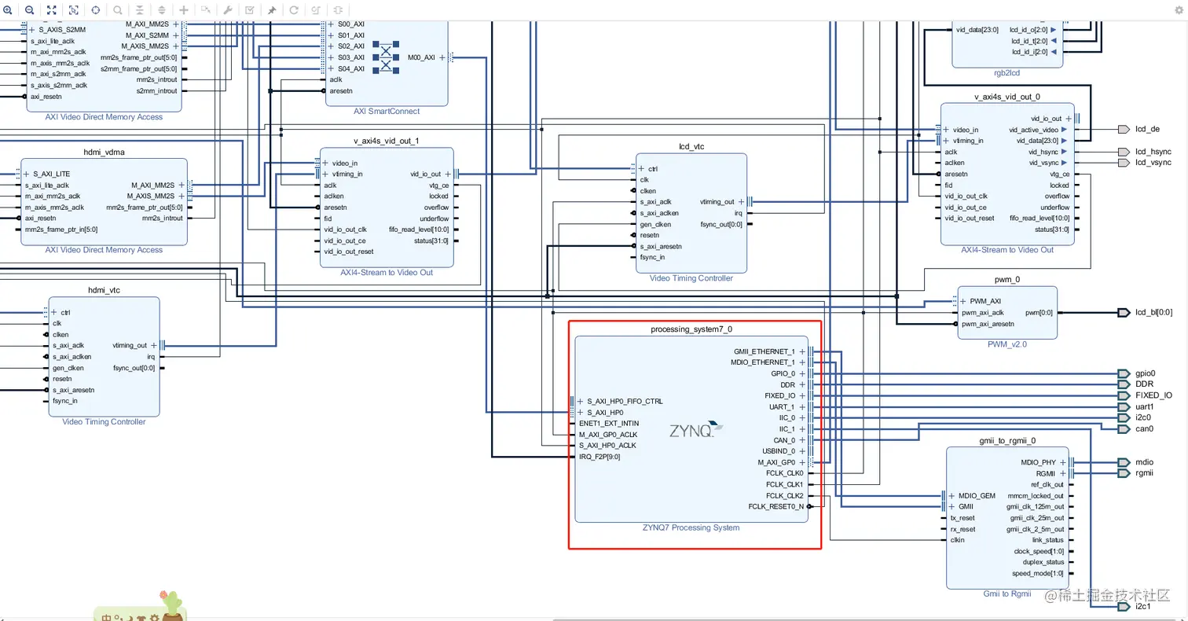Select the FIXED_IO external interface port
Viewport: 1188px width, 621px height.
(1124, 395)
